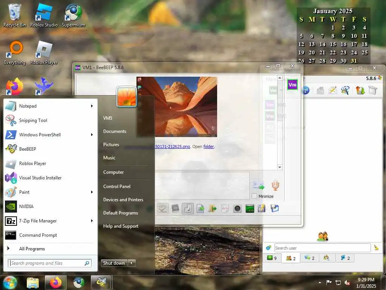Viewport: 386px width, 290px height.
Task: Select the users tab showing 2
Action: 291,258
